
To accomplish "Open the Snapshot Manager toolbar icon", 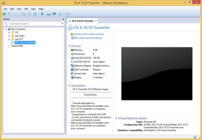I will (35, 14).
